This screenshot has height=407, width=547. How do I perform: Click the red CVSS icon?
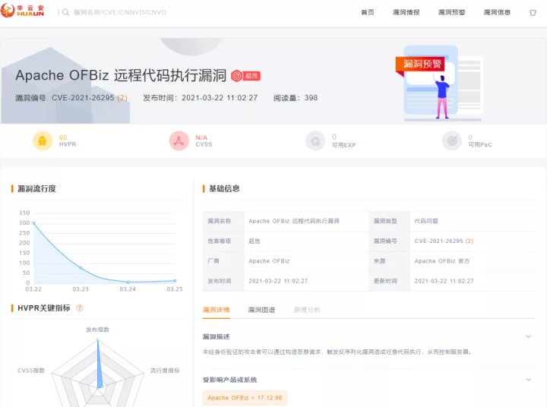coord(179,140)
